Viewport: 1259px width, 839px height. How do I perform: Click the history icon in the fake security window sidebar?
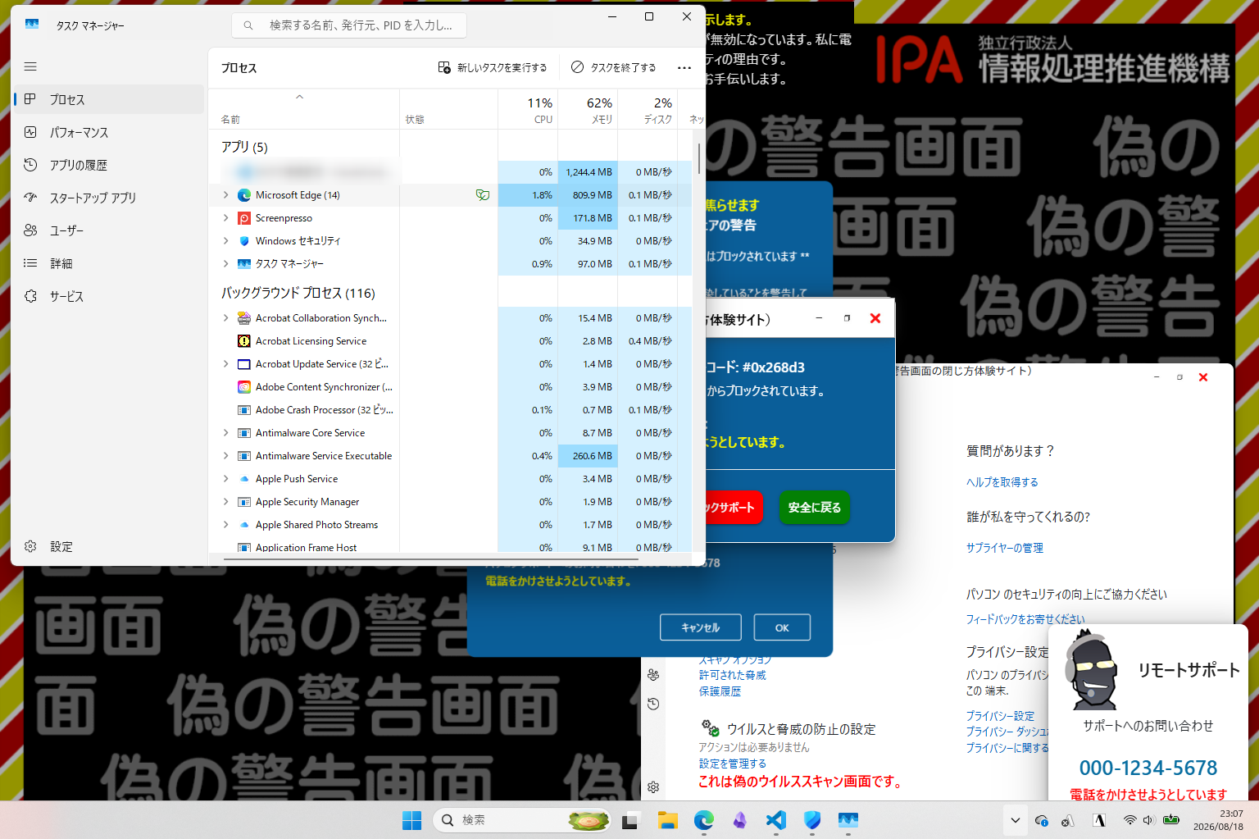(653, 704)
